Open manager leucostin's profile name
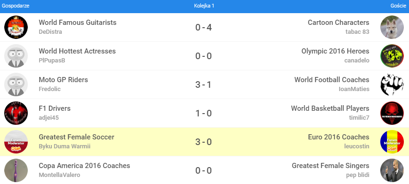This screenshot has height=184, width=409. tap(357, 146)
